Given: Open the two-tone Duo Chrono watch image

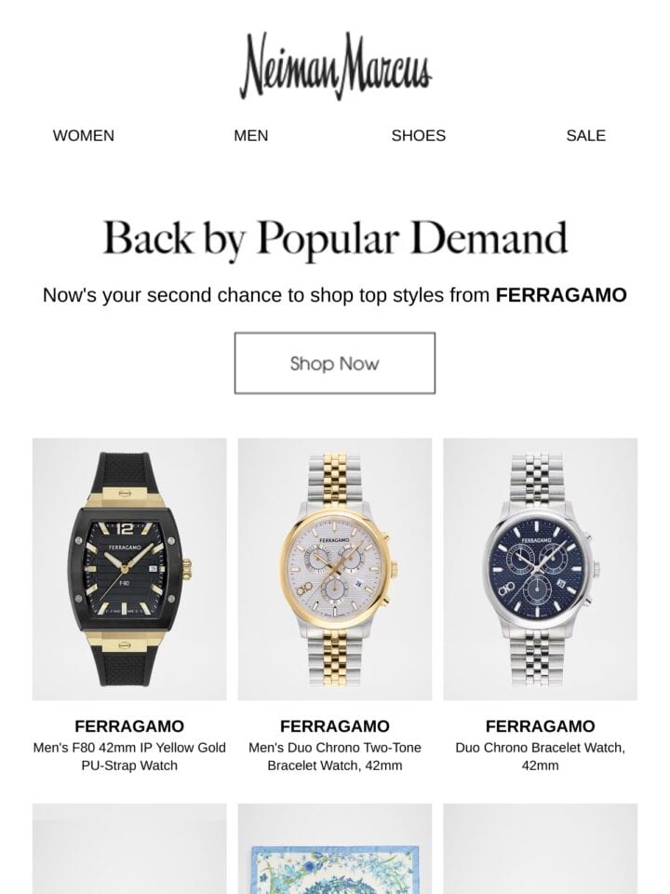Looking at the screenshot, I should [335, 569].
